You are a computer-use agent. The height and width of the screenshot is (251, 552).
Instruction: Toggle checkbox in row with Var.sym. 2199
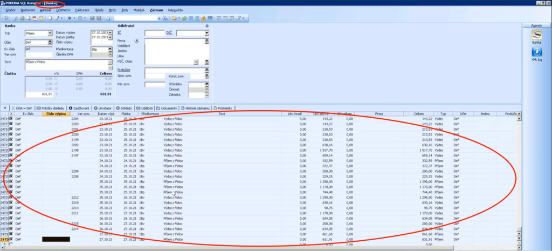[x=11, y=140]
